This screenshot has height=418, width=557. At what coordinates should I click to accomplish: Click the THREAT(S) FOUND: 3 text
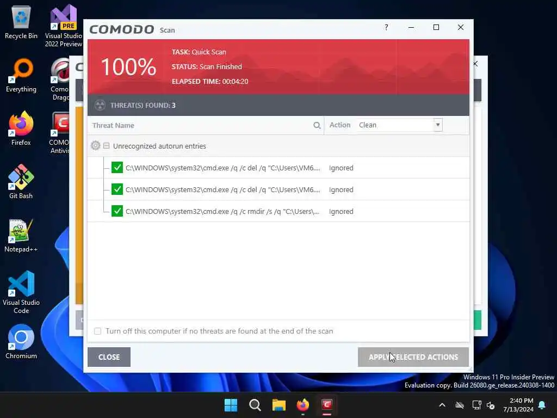click(x=143, y=105)
